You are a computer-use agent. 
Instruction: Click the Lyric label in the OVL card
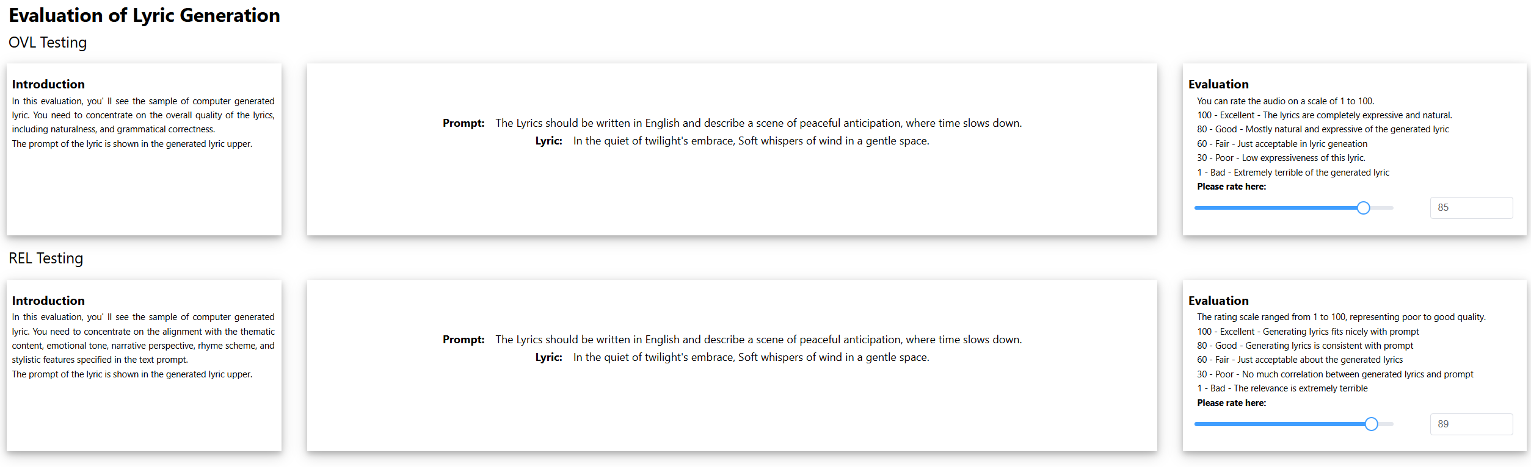(x=548, y=141)
